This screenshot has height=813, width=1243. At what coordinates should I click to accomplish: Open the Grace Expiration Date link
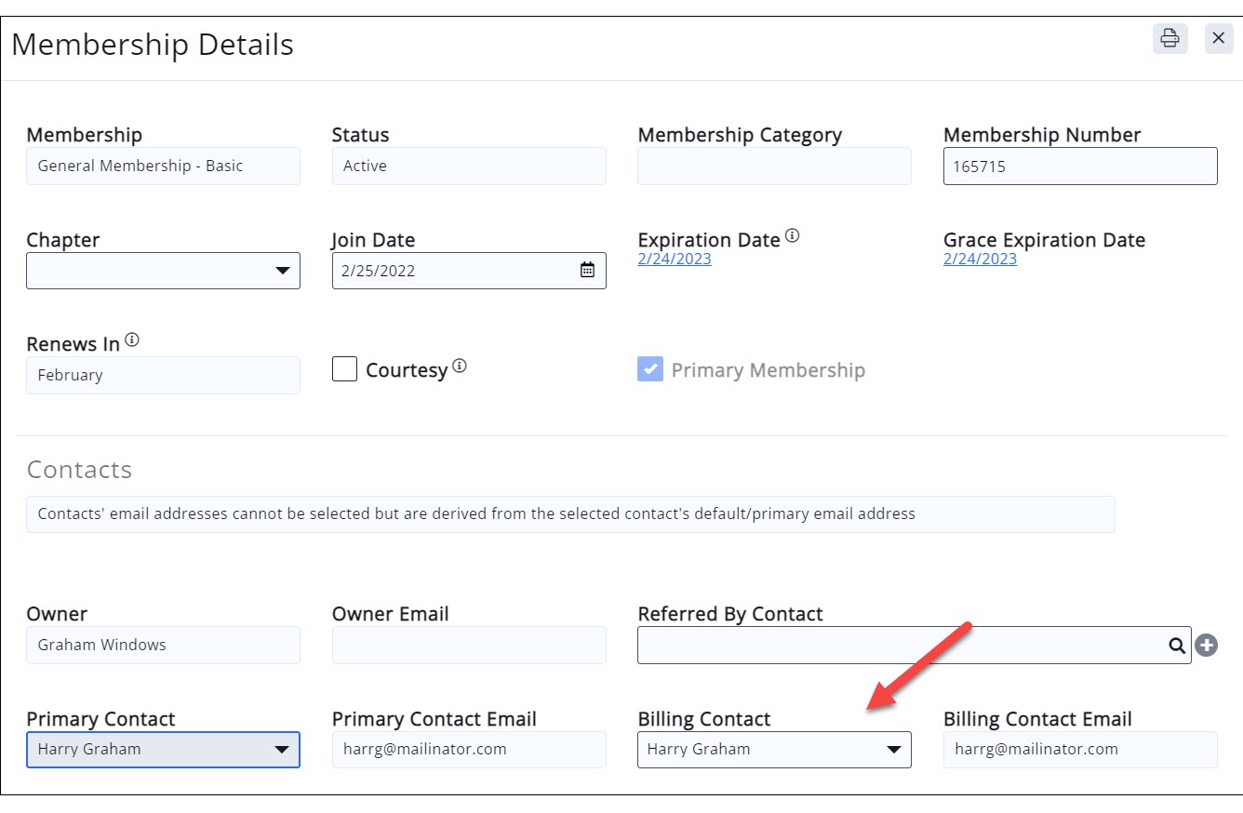980,259
